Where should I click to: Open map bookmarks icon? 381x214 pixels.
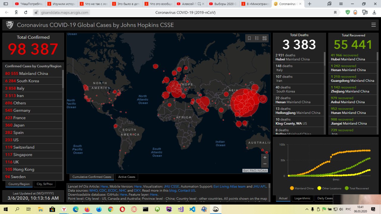coord(249,38)
